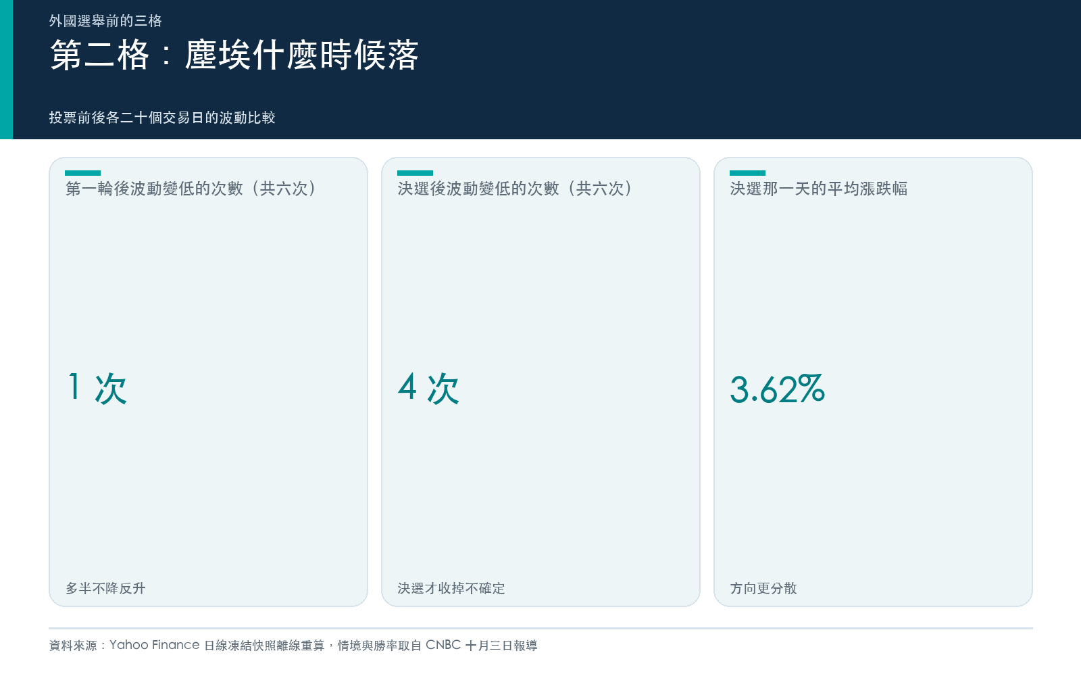Click the note 多半不降反升
The height and width of the screenshot is (676, 1081).
coord(105,588)
